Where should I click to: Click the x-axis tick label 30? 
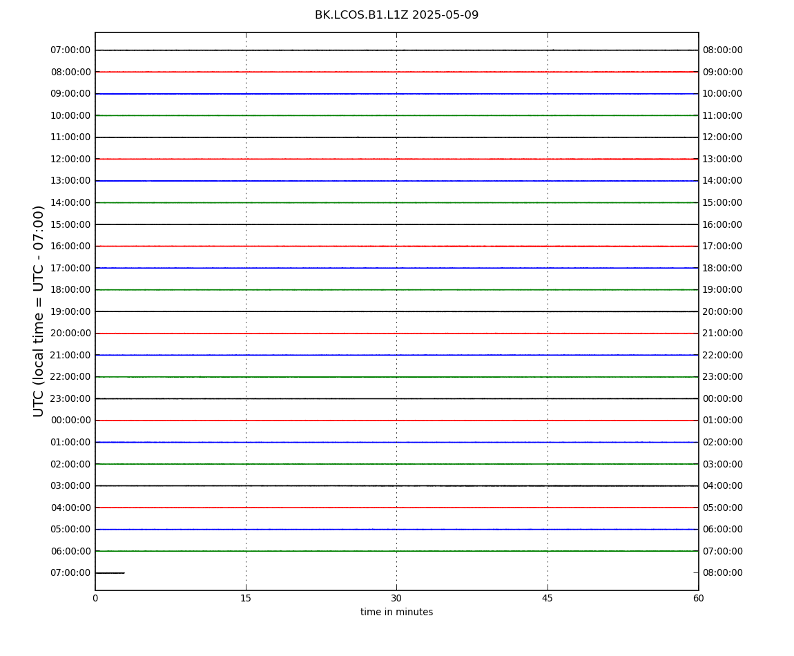(x=396, y=598)
